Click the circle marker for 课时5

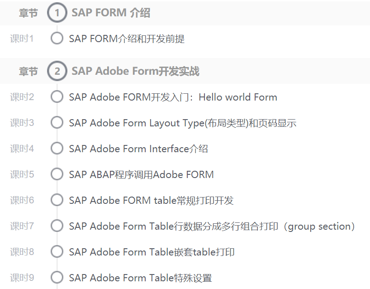click(57, 174)
